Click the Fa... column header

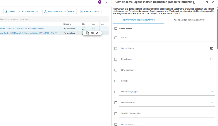click(x=93, y=24)
